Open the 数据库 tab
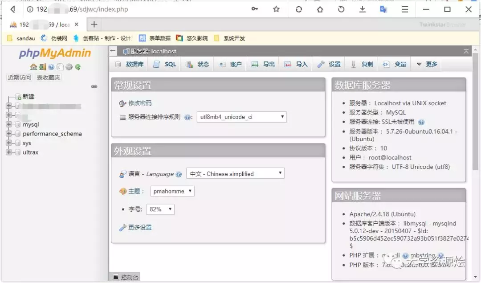 129,64
